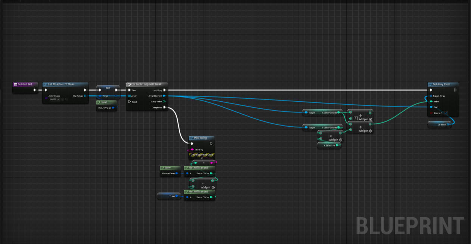
Task: Expand the Print String advanced options arrow
Action: [202, 158]
